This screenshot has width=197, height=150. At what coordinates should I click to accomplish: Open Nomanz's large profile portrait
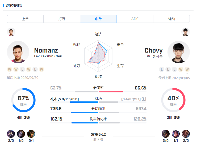[18, 52]
